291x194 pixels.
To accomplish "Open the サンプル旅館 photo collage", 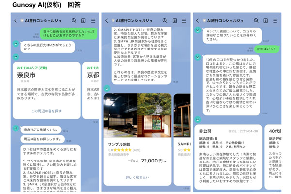I will point(137,115).
